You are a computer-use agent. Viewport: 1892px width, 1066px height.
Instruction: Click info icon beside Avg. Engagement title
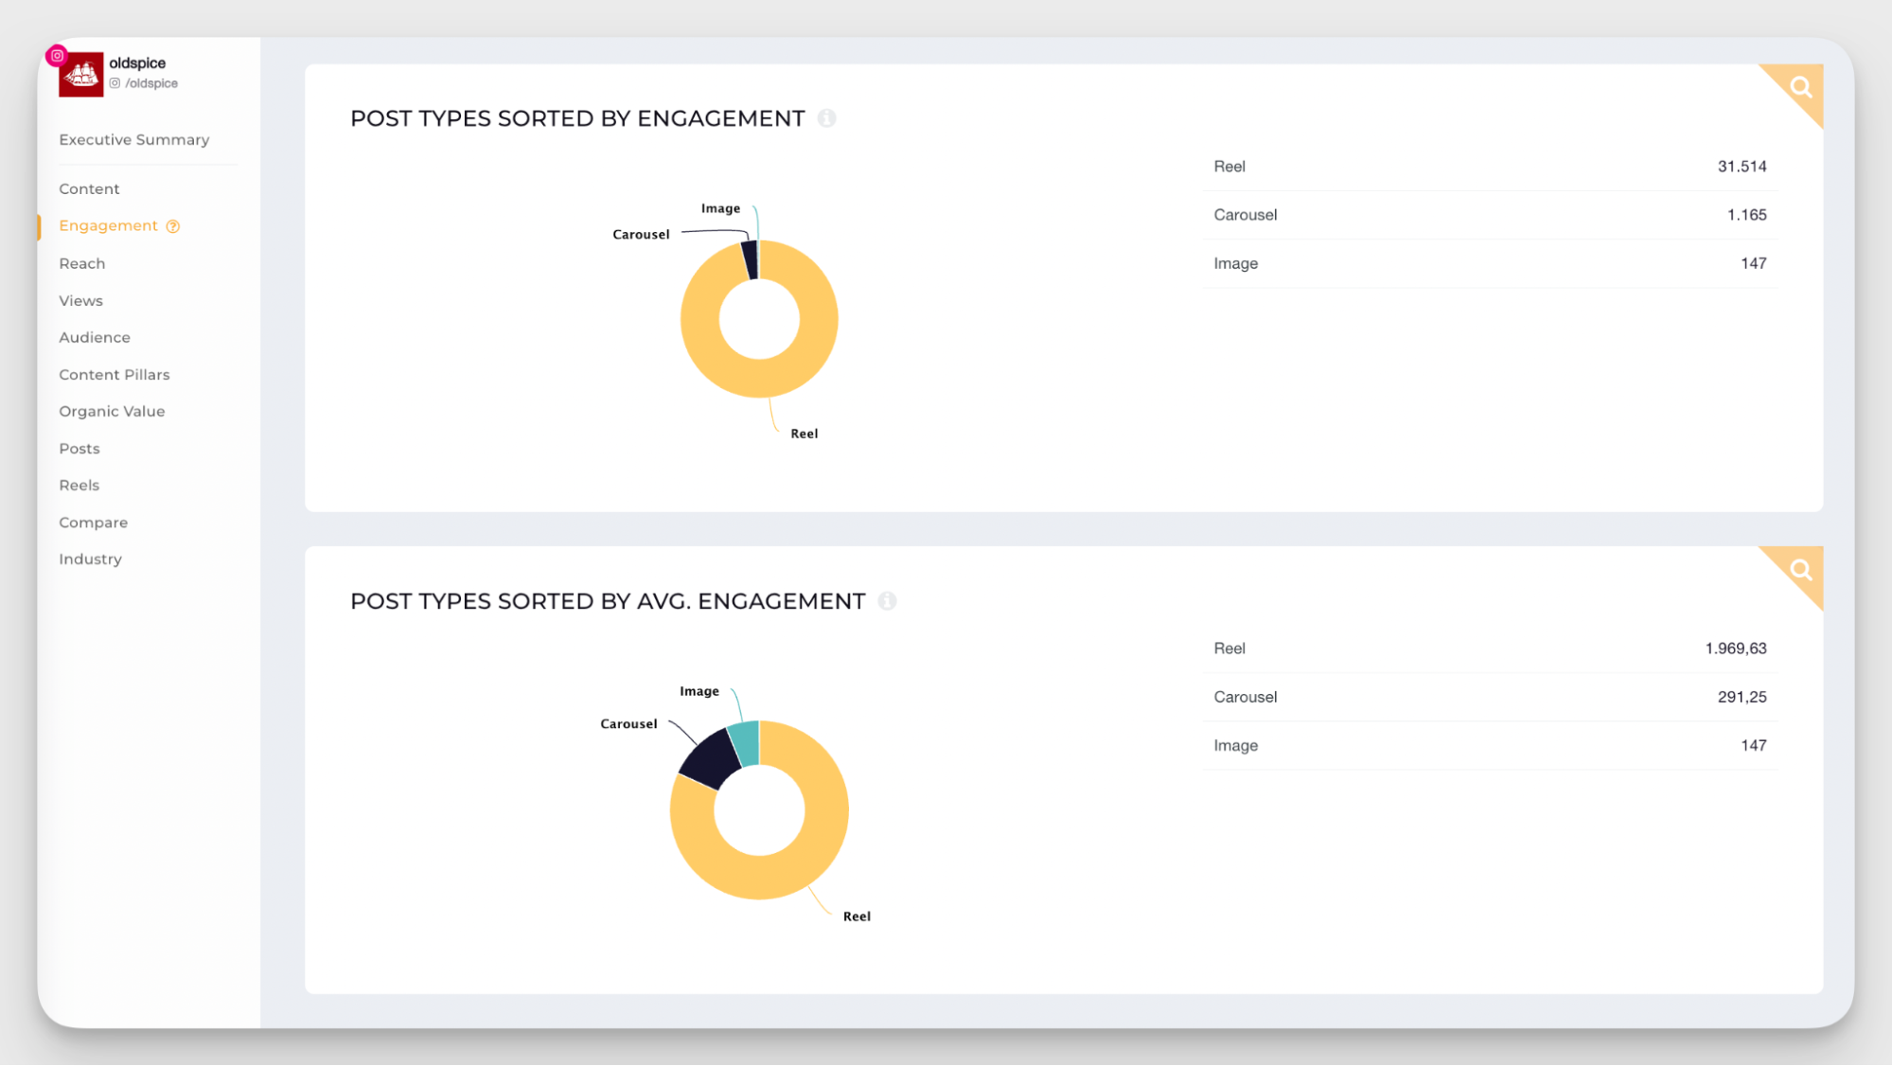coord(887,601)
